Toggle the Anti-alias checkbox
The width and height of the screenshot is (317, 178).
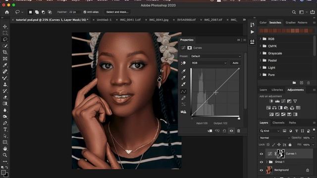point(85,12)
